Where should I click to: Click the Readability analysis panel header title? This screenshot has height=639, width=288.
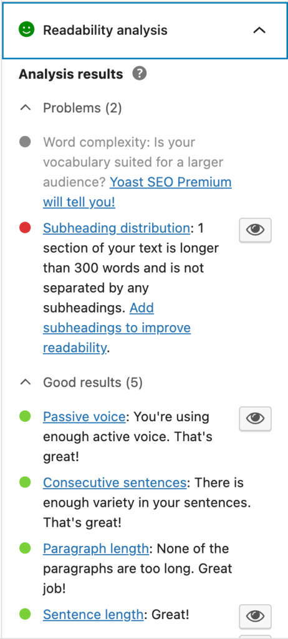(x=105, y=30)
